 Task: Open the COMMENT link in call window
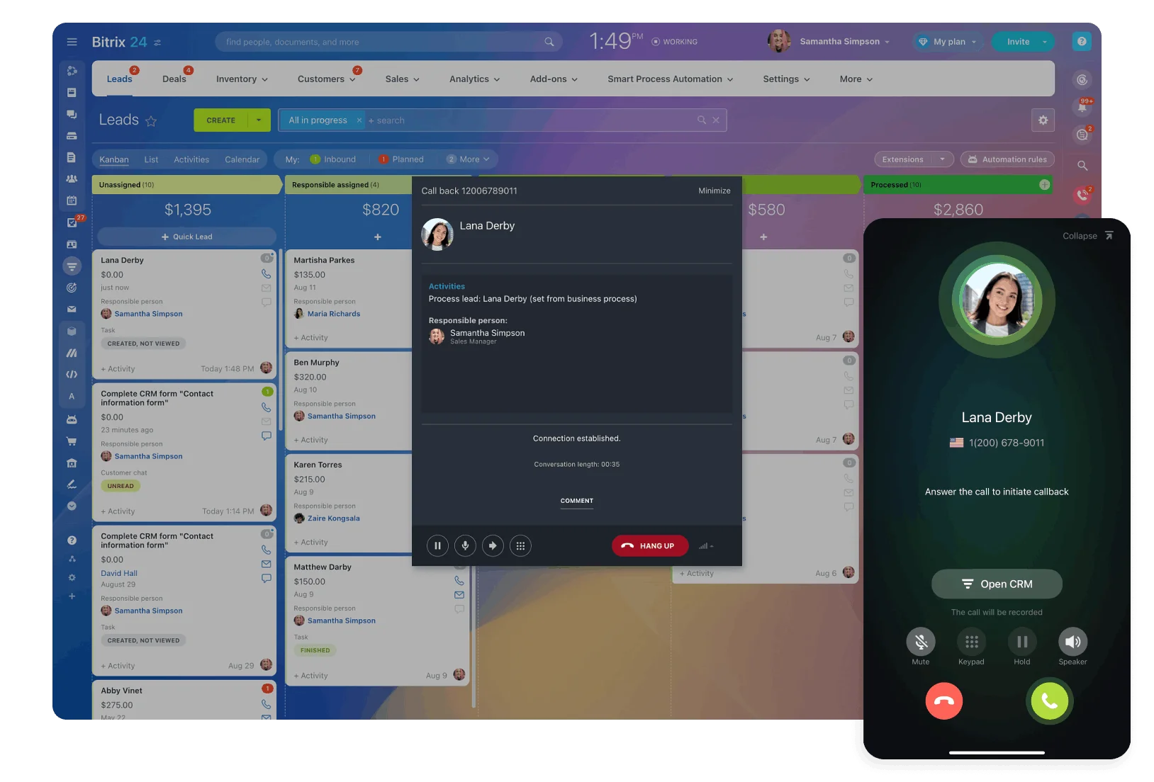point(577,501)
